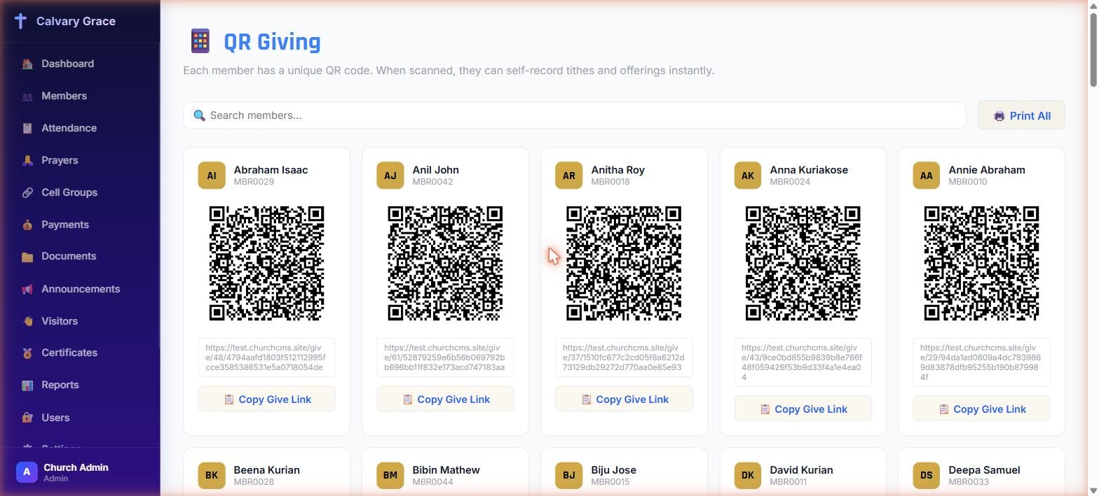Click the Attendance clipboard icon
The width and height of the screenshot is (1099, 496).
[x=27, y=129]
